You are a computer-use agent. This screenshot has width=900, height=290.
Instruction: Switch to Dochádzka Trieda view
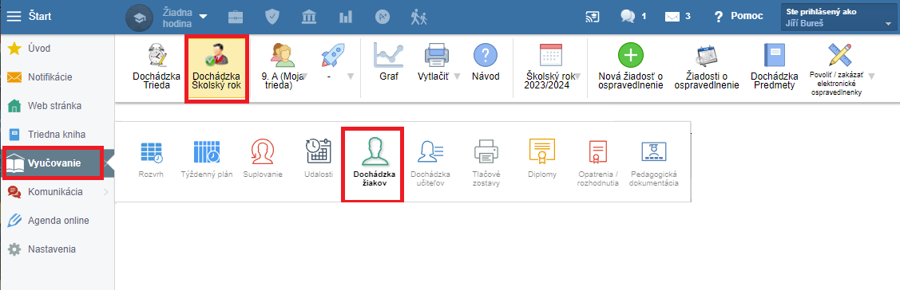157,66
